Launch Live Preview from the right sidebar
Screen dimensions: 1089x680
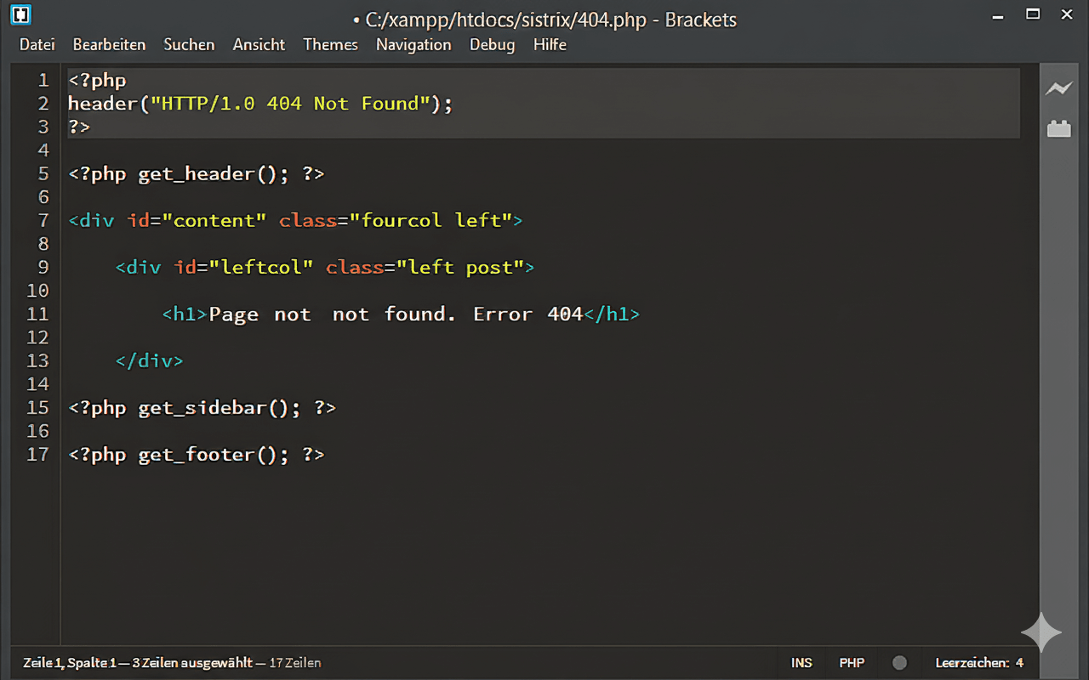1058,88
